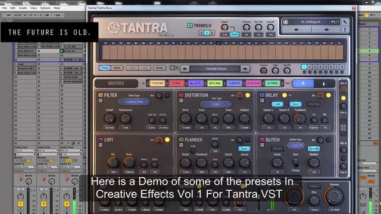This screenshot has height=214, width=381.
Task: Randomize Distortion with its dice icon
Action: 181,100
